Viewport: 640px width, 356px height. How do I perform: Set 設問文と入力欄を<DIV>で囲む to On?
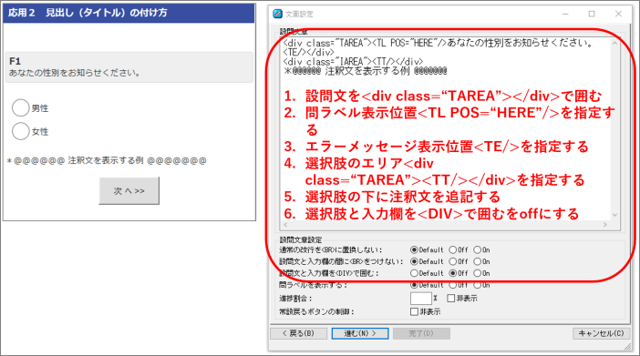(477, 273)
